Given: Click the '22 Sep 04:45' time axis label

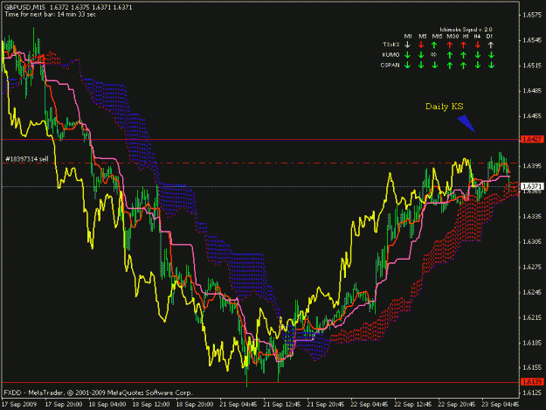Looking at the screenshot, I should pyautogui.click(x=370, y=405).
